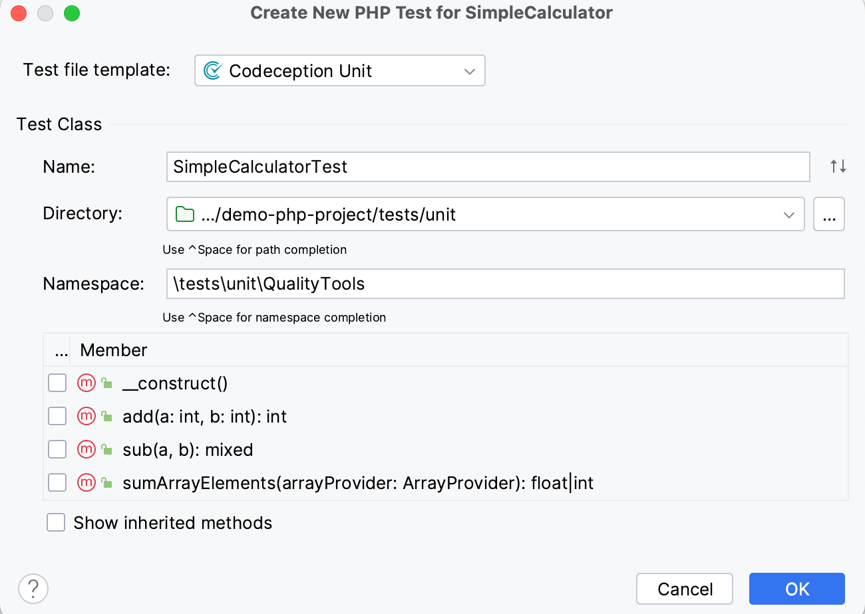This screenshot has height=614, width=865.
Task: Click the Codeception logo in the template selector
Action: click(x=213, y=70)
